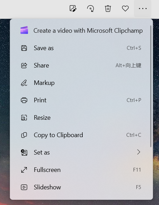This screenshot has height=205, width=159.
Task: Expand the Set as submenu chevron
Action: (x=138, y=152)
